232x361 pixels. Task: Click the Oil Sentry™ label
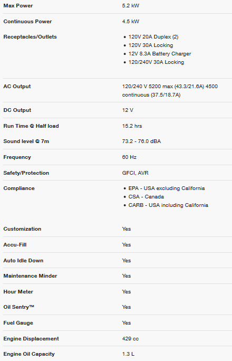tap(18, 307)
